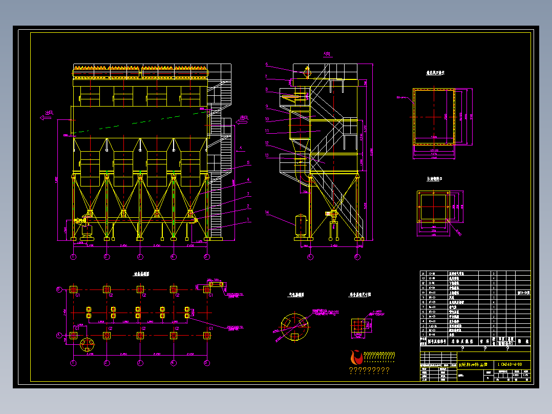Image resolution: width=552 pixels, height=414 pixels.
Task: Select callout number 3 beside the front elevation
Action: click(x=248, y=194)
